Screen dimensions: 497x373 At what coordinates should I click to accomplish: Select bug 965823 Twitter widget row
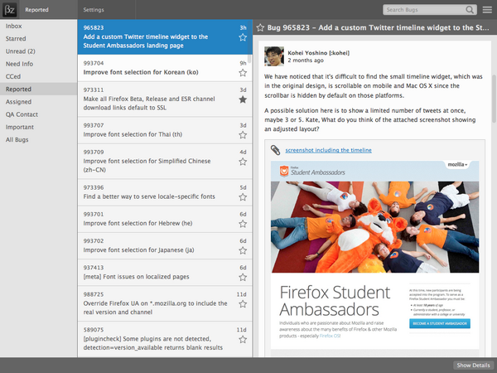point(165,36)
